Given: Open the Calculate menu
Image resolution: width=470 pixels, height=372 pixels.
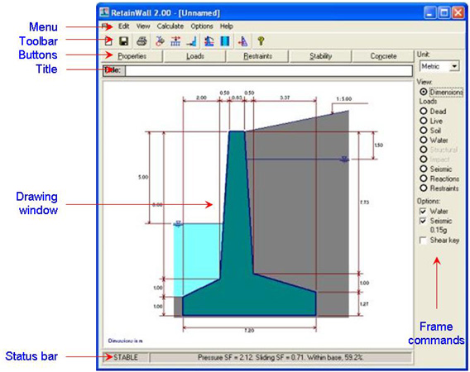Looking at the screenshot, I should 170,26.
